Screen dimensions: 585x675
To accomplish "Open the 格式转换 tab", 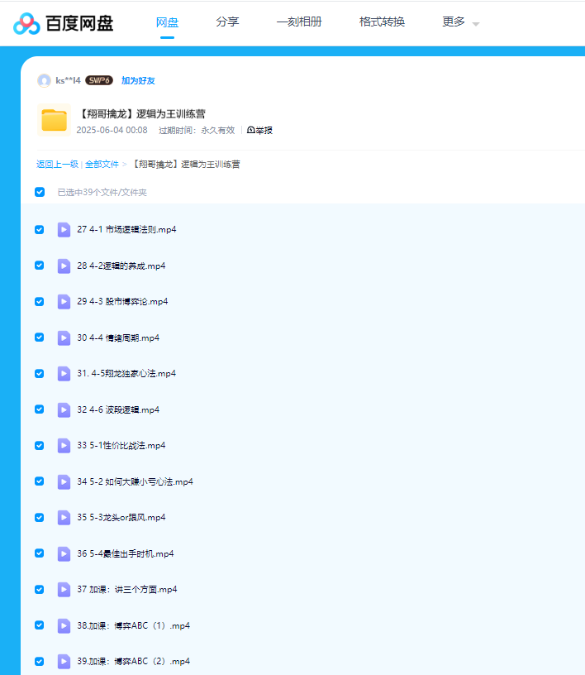I will [382, 22].
